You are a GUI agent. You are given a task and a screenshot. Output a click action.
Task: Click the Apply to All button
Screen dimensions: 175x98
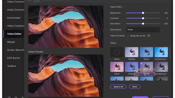click(118, 87)
